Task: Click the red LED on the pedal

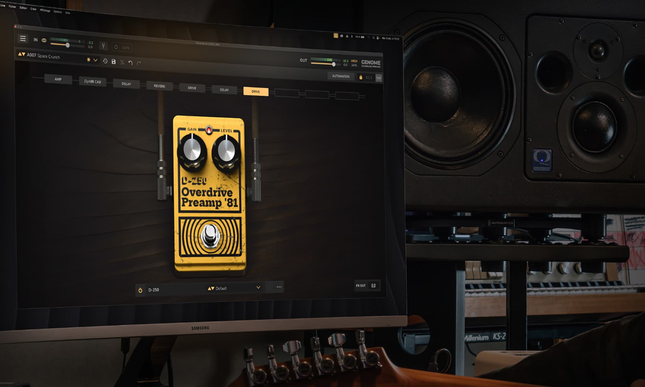Action: pyautogui.click(x=208, y=129)
